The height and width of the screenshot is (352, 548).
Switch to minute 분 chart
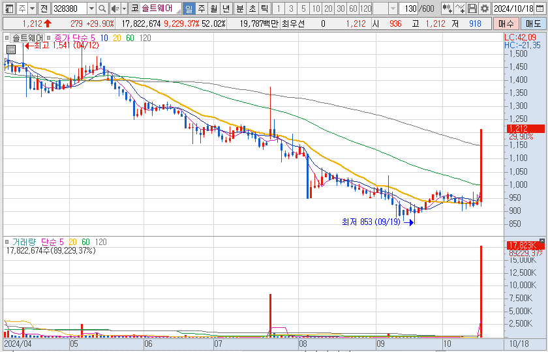[x=240, y=8]
